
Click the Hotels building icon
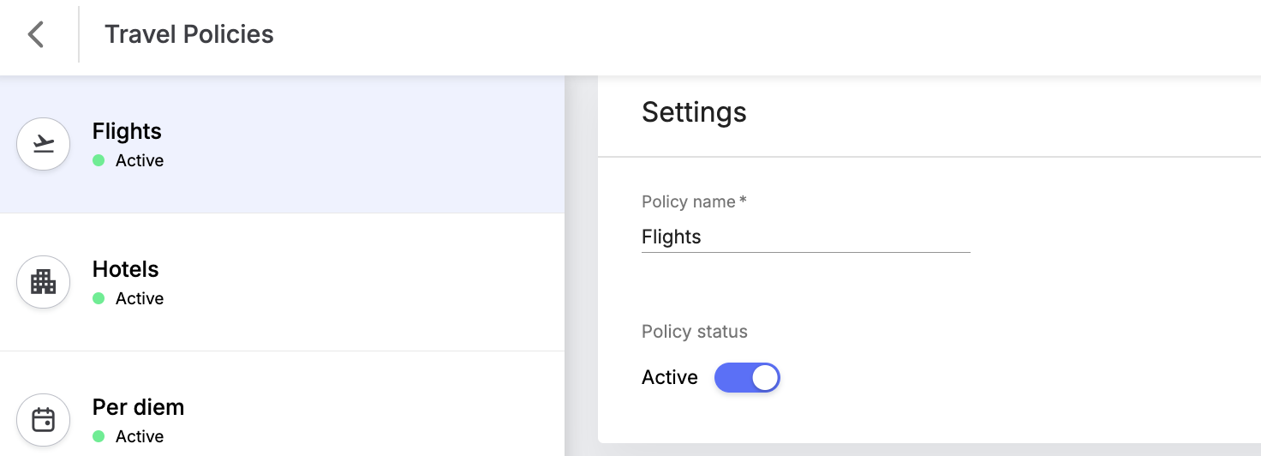(x=44, y=282)
